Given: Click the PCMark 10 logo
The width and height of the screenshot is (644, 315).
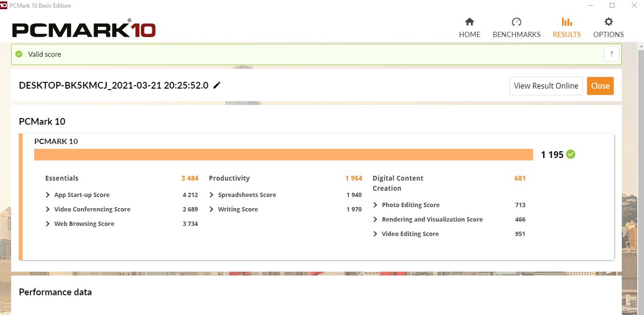Looking at the screenshot, I should point(84,30).
